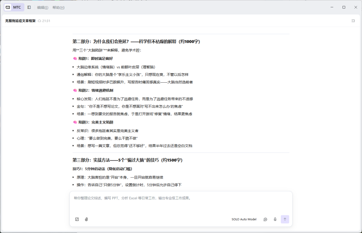
Task: Click text 陷阱2:情绪逃避机制
Action: pyautogui.click(x=96, y=90)
